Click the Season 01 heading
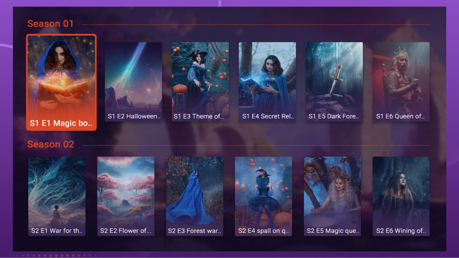This screenshot has height=258, width=459. tap(50, 24)
